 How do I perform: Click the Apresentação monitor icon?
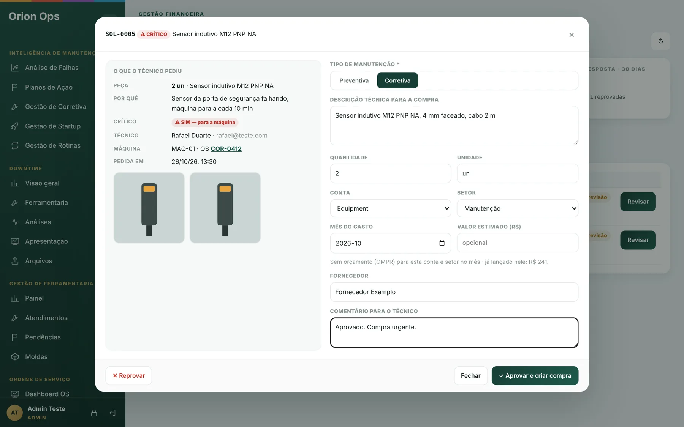pyautogui.click(x=15, y=241)
